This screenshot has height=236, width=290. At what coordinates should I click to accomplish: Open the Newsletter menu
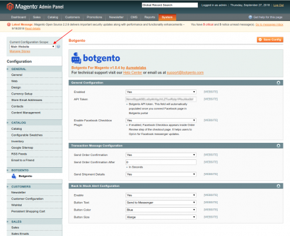click(116, 17)
